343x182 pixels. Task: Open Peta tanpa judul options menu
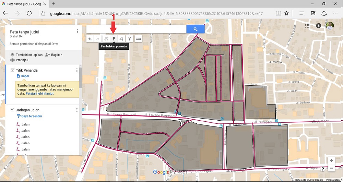click(x=77, y=32)
